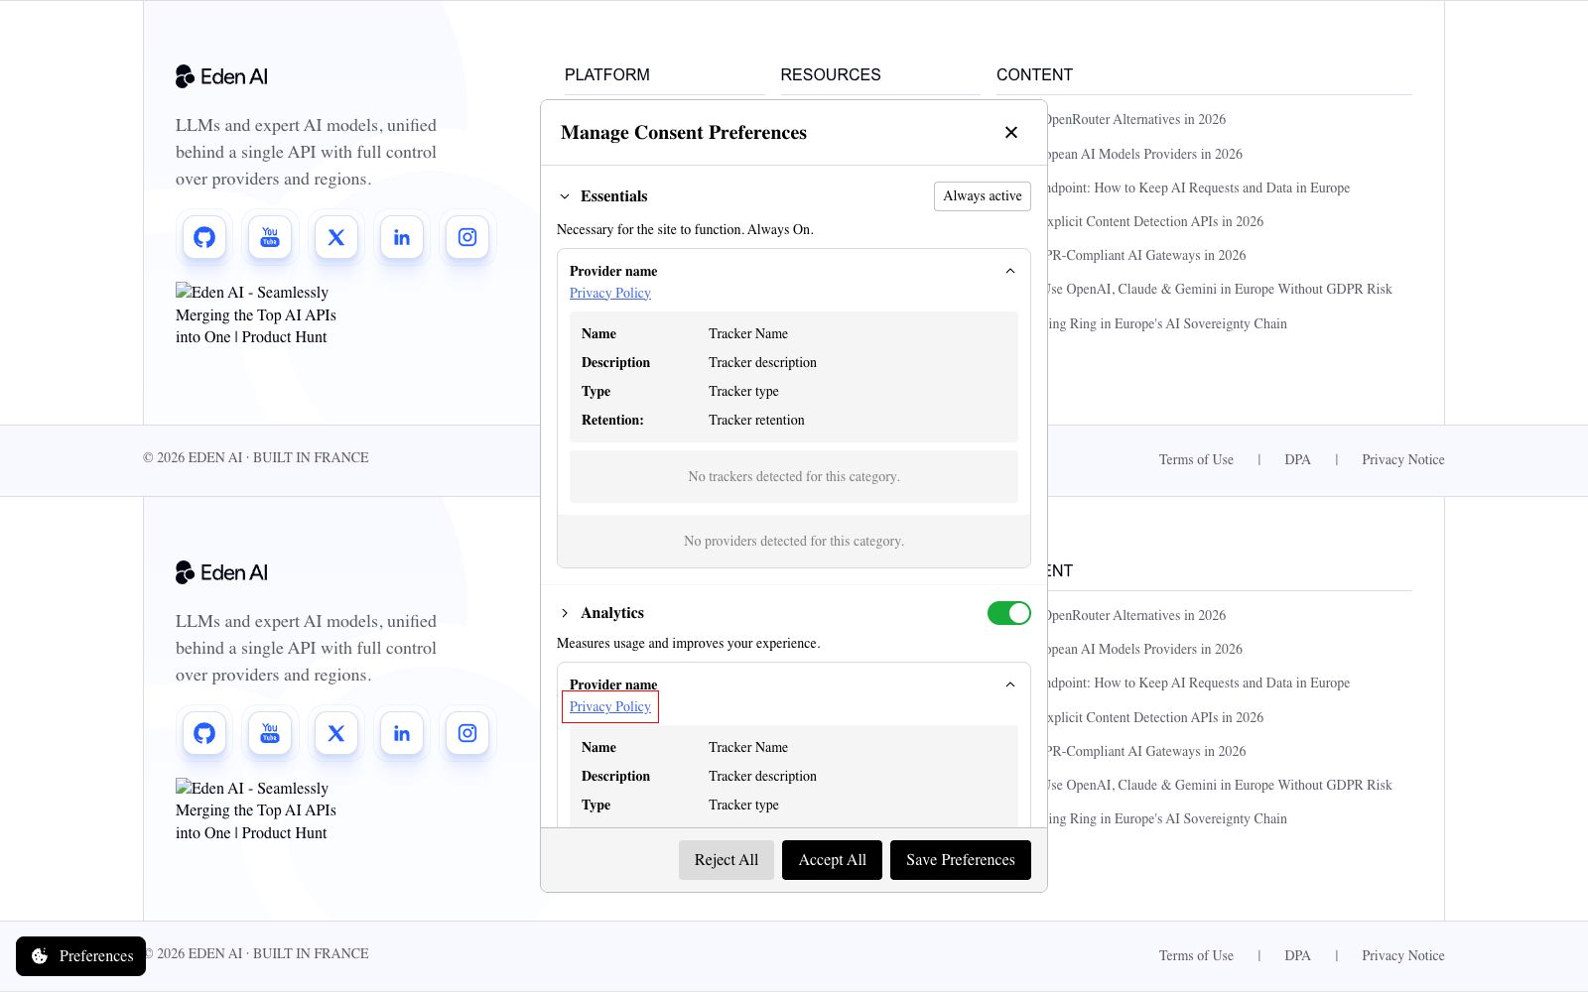The width and height of the screenshot is (1588, 992).
Task: Click the Always active badge for Essentials
Action: coord(983,196)
